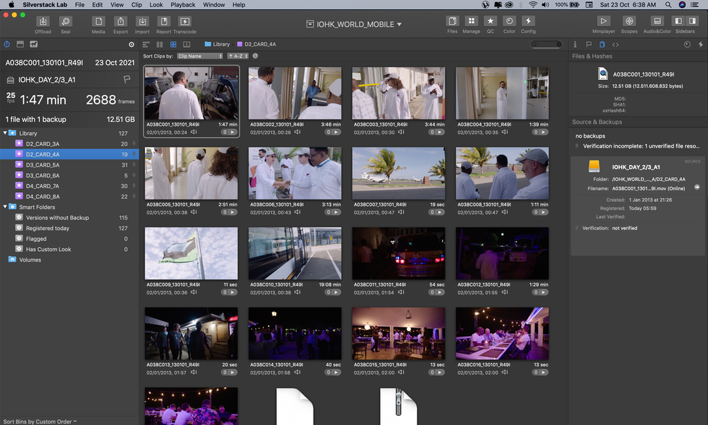Open the QC star view
The image size is (708, 425).
pyautogui.click(x=490, y=22)
